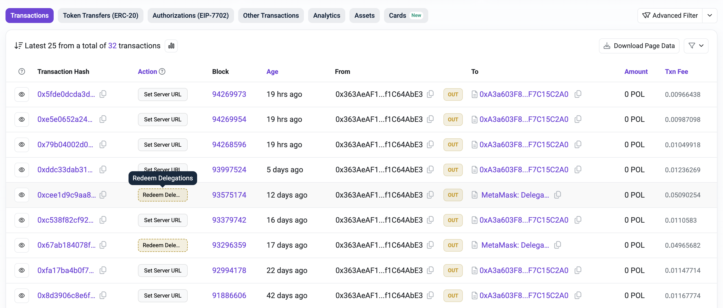The height and width of the screenshot is (308, 723).
Task: Open transaction hash 0x67ab184078f... link
Action: tap(66, 245)
